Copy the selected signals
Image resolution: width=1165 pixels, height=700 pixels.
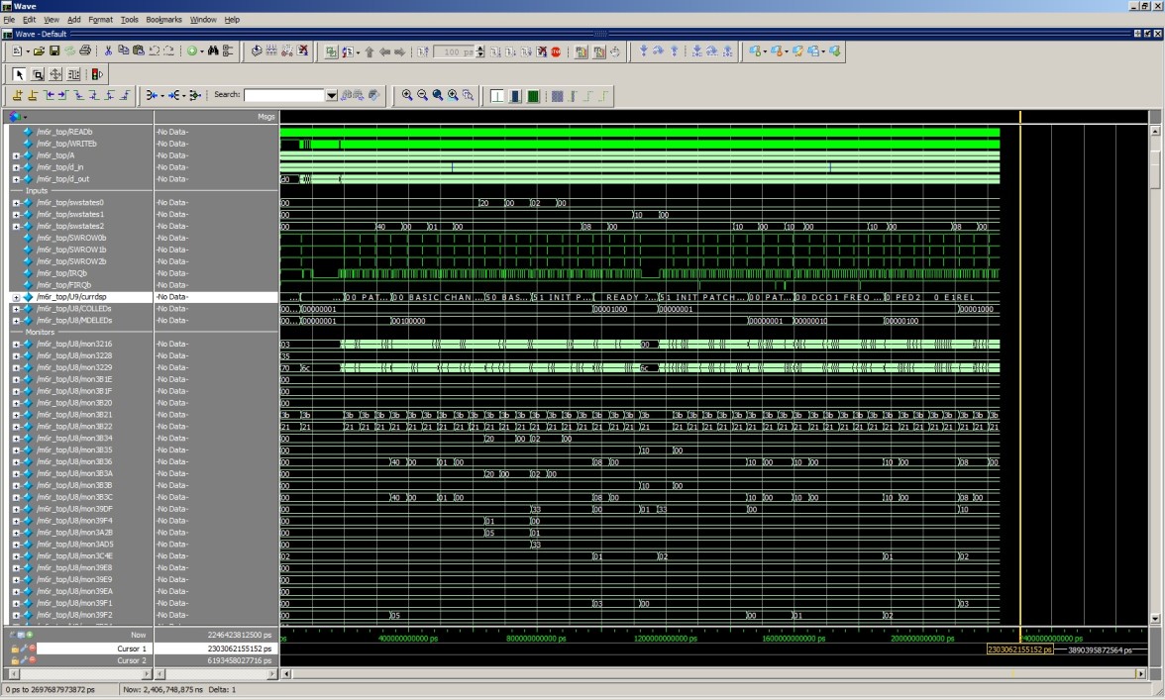click(x=123, y=51)
